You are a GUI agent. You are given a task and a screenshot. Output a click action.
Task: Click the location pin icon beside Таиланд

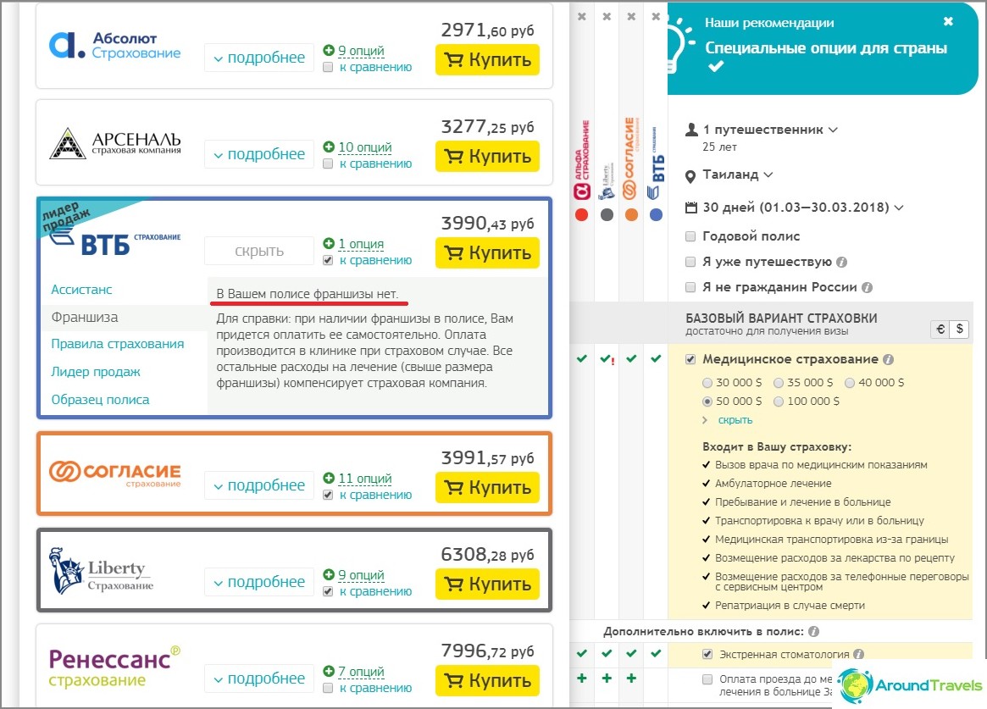690,176
